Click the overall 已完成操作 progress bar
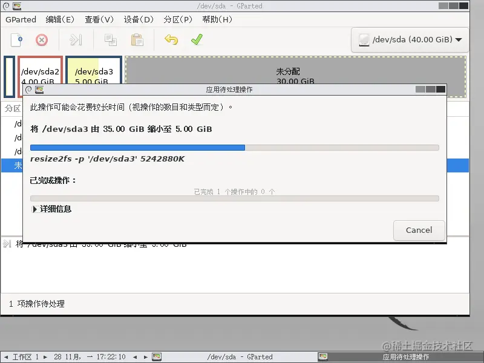This screenshot has height=363, width=484. 235,198
